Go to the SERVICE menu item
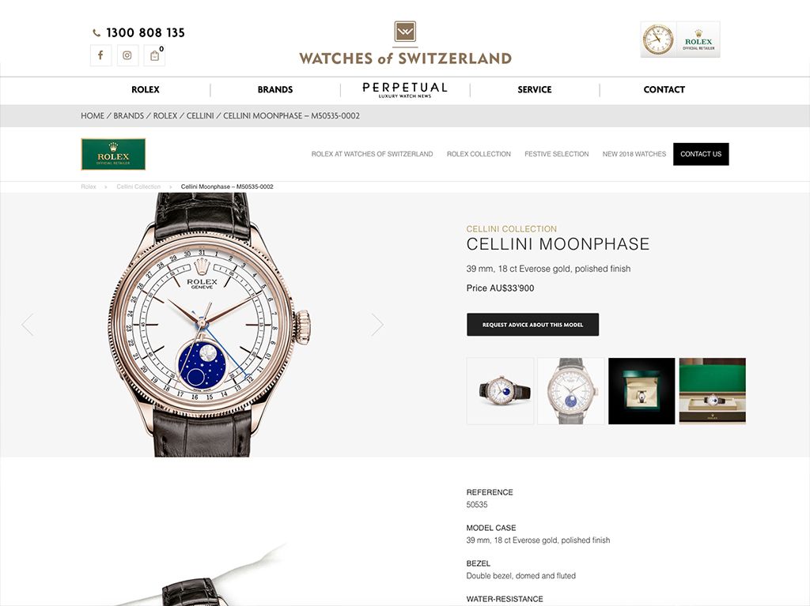 coord(535,89)
